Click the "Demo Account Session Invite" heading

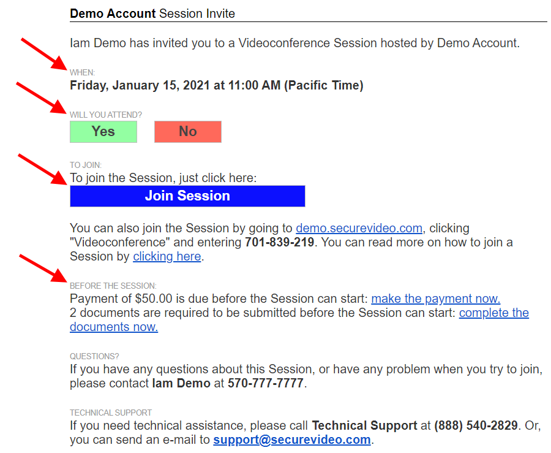[152, 13]
